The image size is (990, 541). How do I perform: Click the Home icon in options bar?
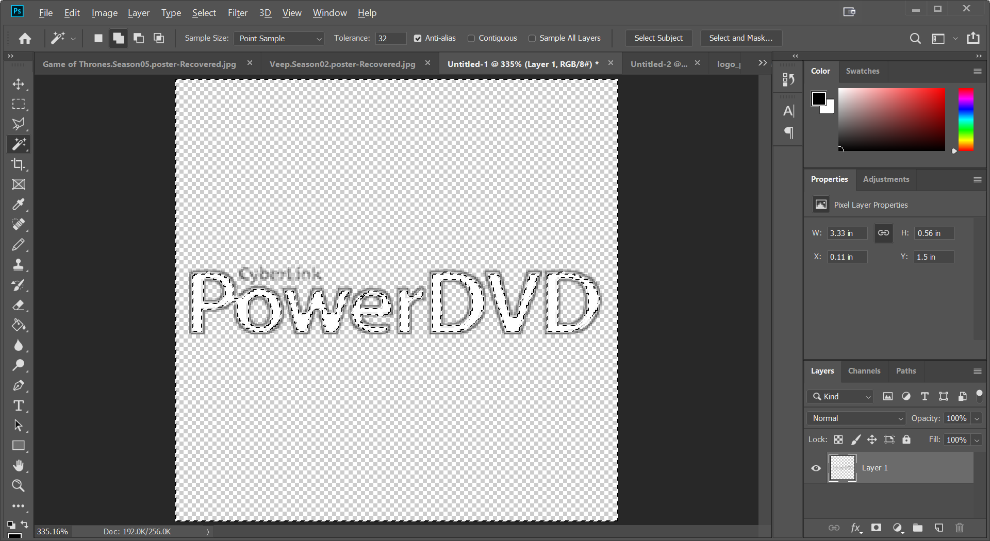tap(25, 38)
